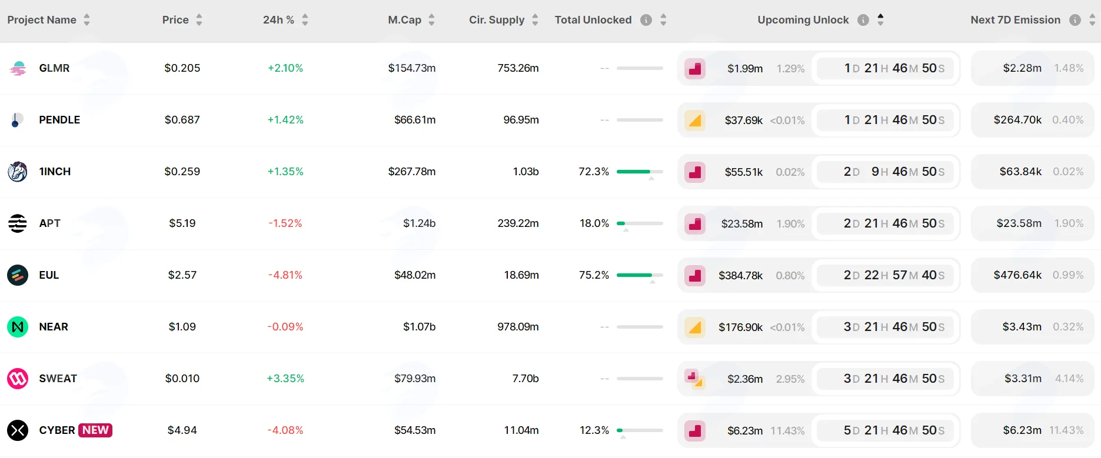
Task: Sort by Cir. Supply arrows
Action: 535,20
